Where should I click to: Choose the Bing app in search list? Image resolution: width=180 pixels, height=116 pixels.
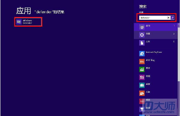(150, 61)
